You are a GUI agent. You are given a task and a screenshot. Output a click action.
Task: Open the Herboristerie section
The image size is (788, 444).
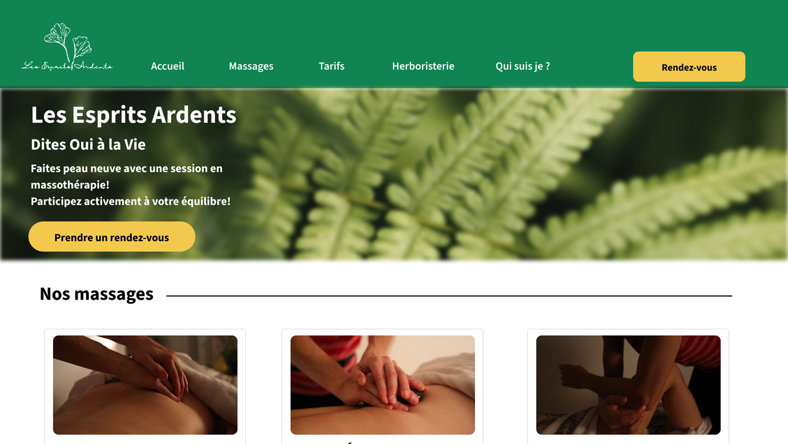(x=423, y=66)
